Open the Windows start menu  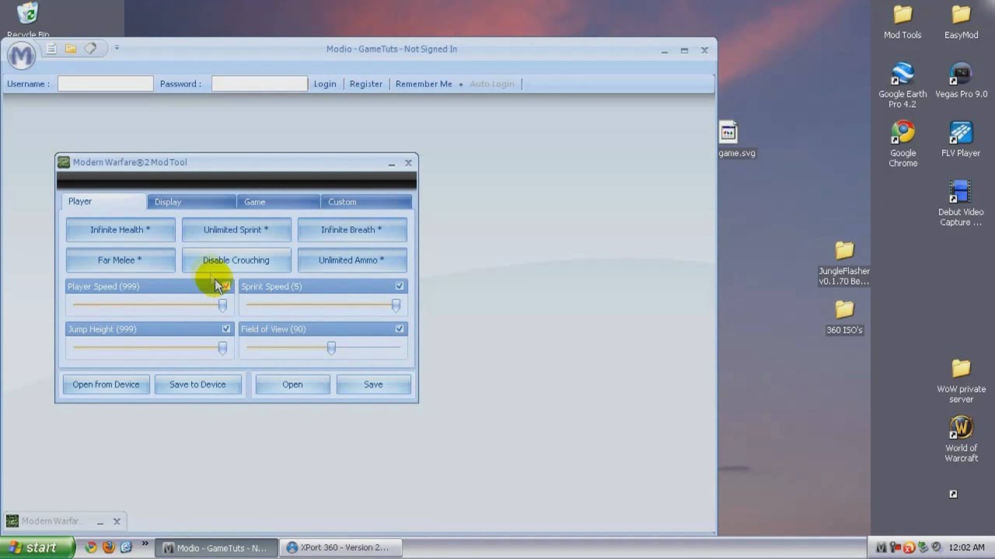[x=37, y=547]
